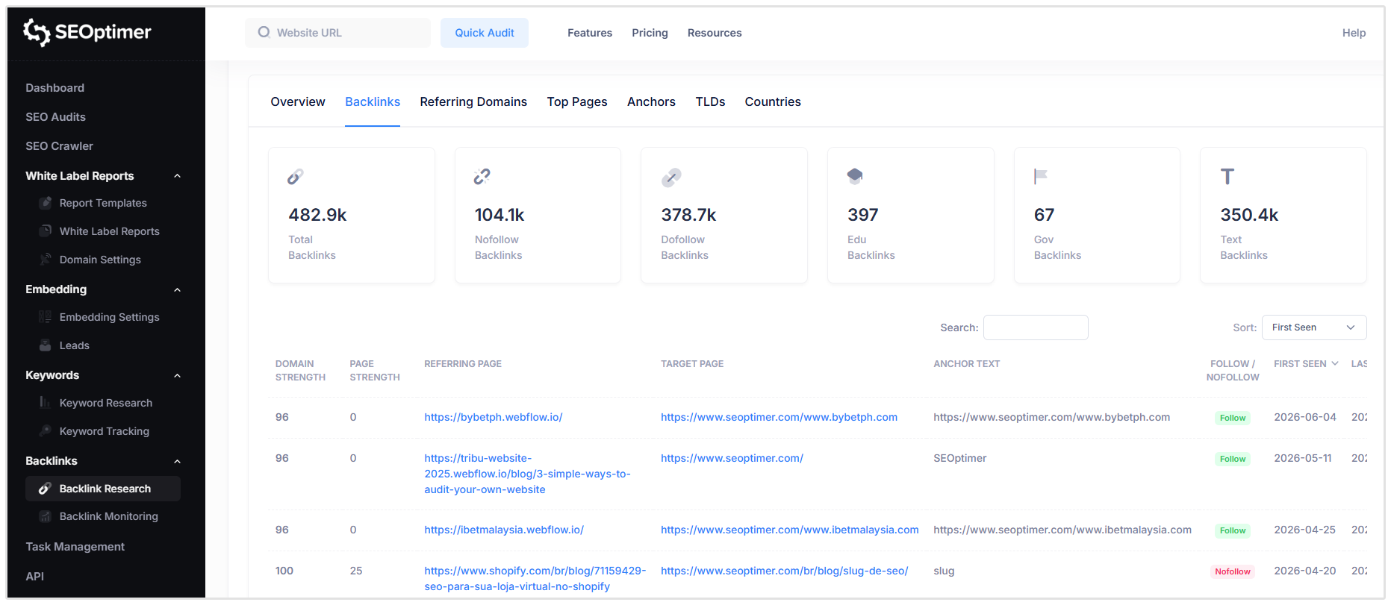Image resolution: width=1391 pixels, height=605 pixels.
Task: Open target page seoptimer.com/www.bybetph.com
Action: coord(779,417)
